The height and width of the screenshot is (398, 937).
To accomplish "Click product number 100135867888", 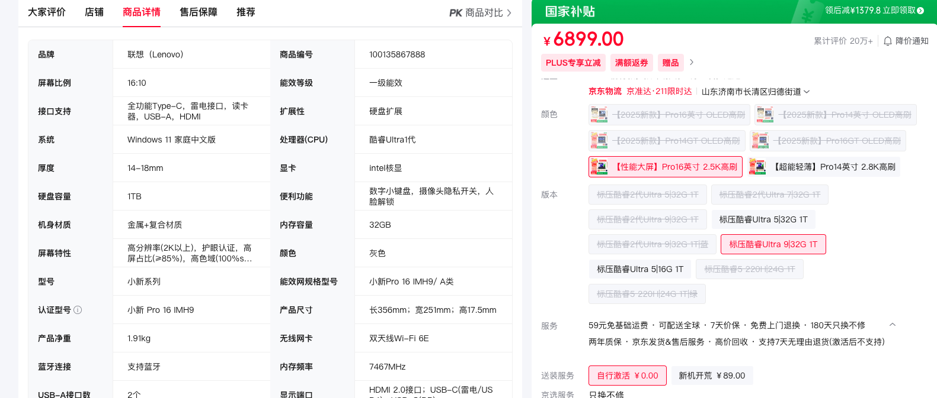I will 397,54.
